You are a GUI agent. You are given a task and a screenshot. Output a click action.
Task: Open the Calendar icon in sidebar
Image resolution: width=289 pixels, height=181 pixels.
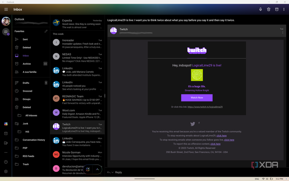pos(6,133)
